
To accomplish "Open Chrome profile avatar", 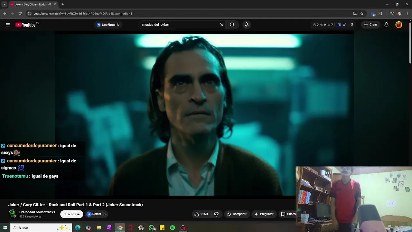I will [x=399, y=14].
